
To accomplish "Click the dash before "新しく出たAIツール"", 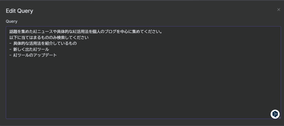I will [10, 49].
